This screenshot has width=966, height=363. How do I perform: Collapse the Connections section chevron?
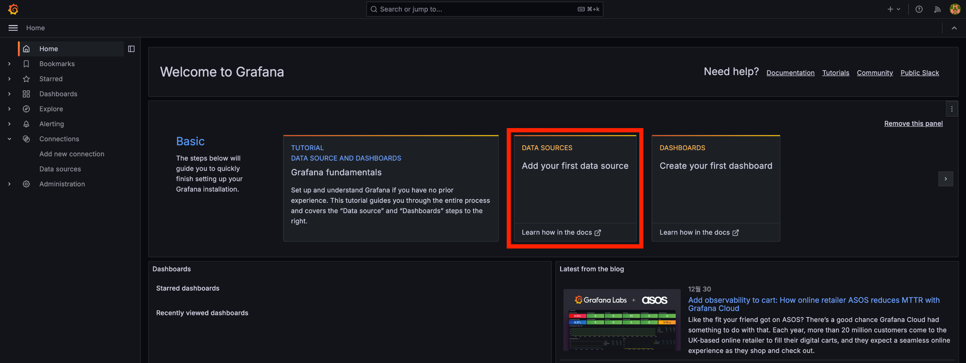[9, 139]
